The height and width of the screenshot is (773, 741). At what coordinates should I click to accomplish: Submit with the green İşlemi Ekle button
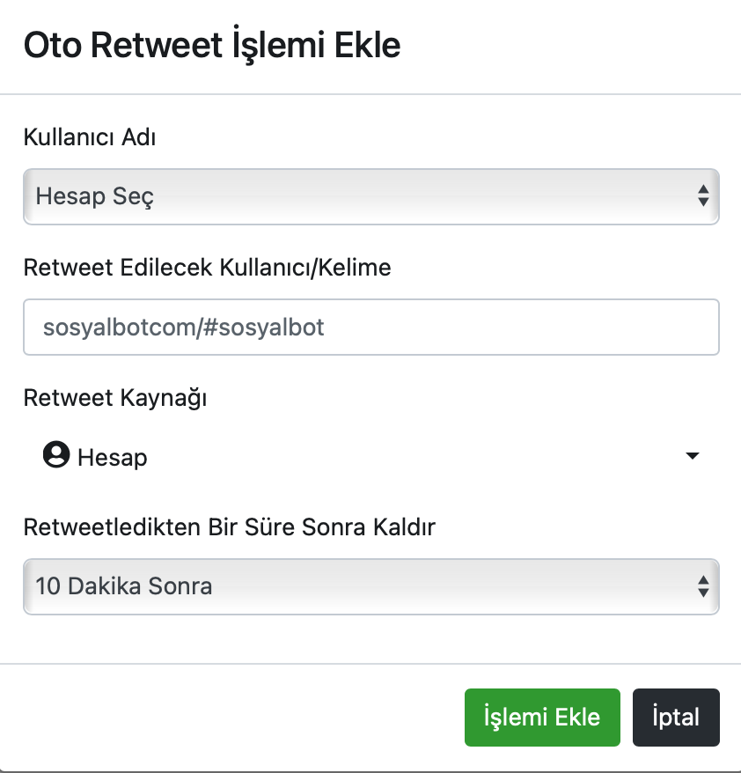pyautogui.click(x=542, y=718)
